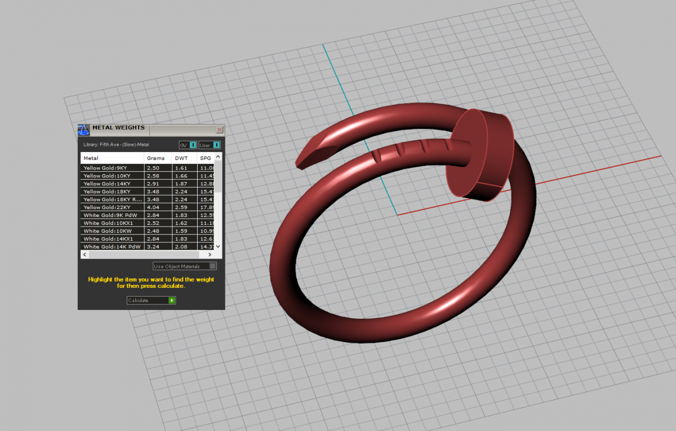Click the SPG column header

[x=206, y=158]
